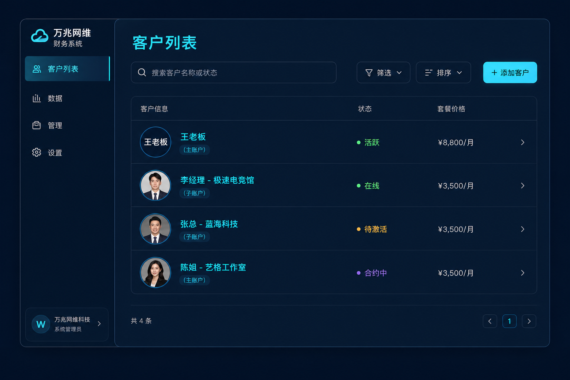Expand the 陈姐 - 艺格工作室 row chevron
Screen dimensions: 570x380
coord(522,273)
